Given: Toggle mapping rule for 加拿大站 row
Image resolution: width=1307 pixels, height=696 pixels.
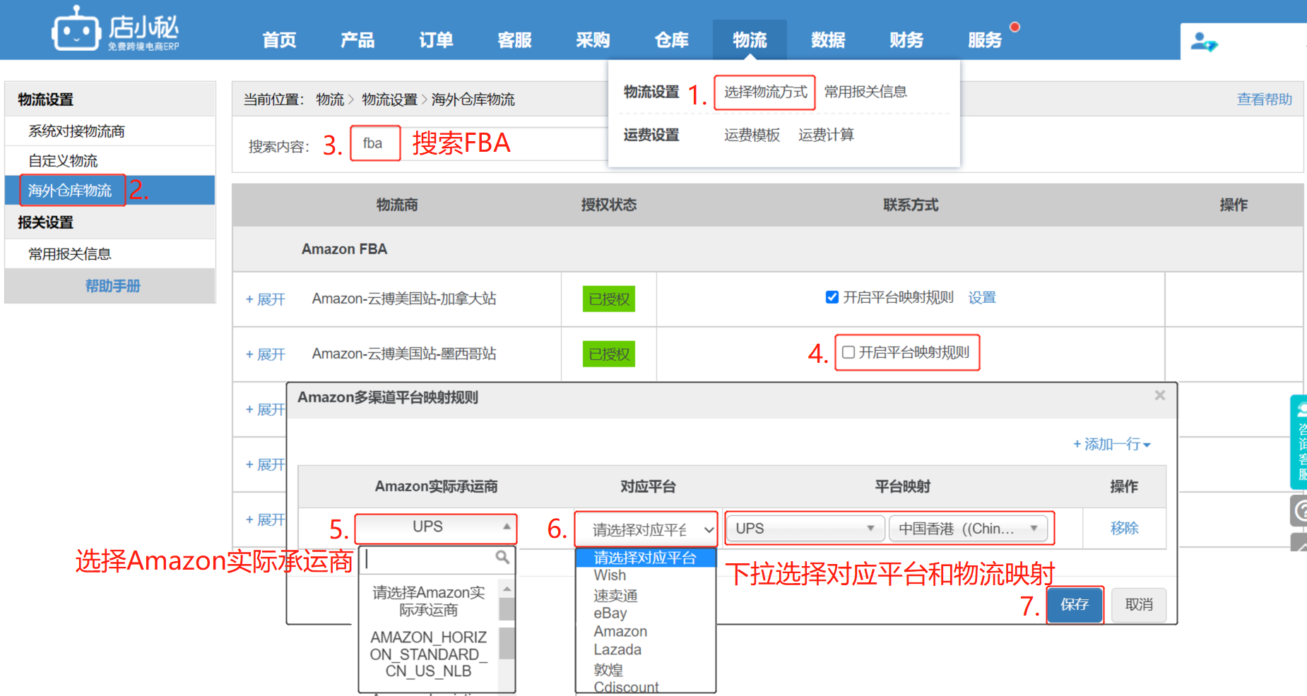Looking at the screenshot, I should (832, 297).
